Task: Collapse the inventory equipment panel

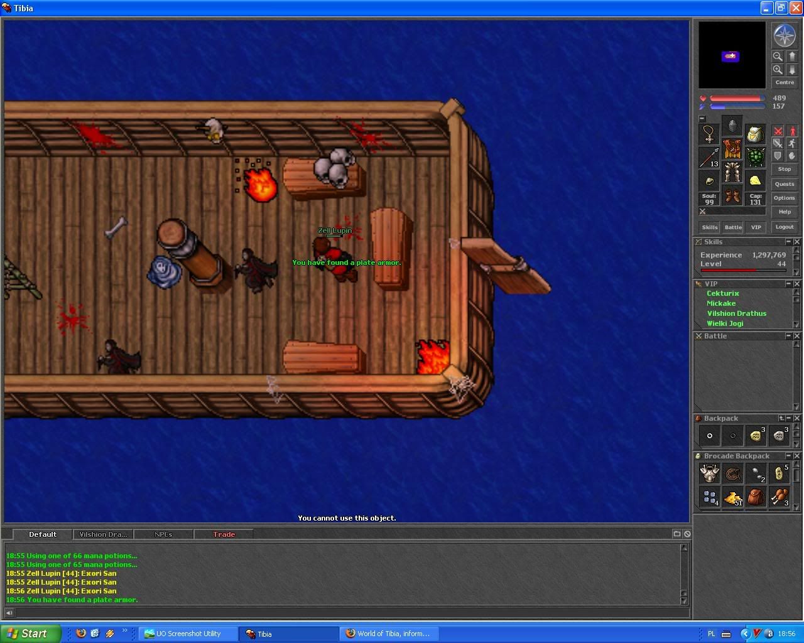Action: point(702,118)
